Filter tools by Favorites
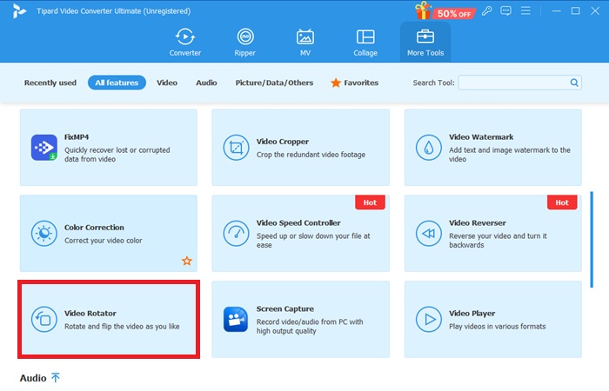This screenshot has width=609, height=391. [354, 83]
